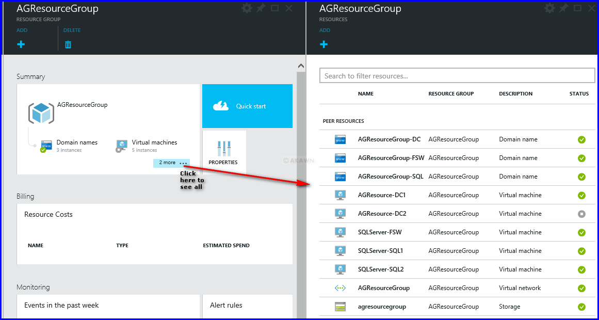Click the Resource Costs tile heading
599x320 pixels.
[x=48, y=215]
